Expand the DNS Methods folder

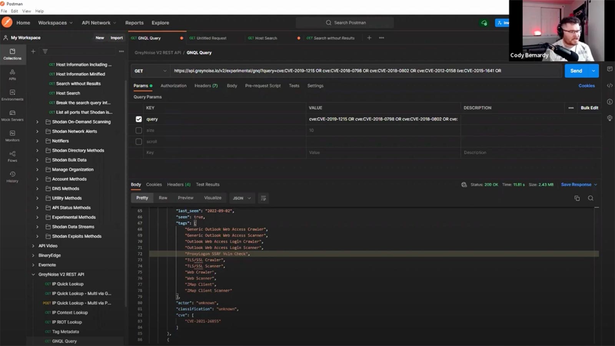tap(37, 189)
